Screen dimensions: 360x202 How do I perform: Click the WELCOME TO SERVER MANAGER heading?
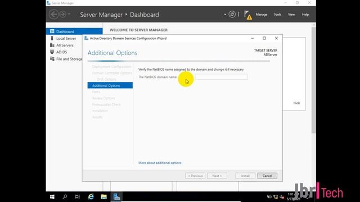click(x=138, y=30)
